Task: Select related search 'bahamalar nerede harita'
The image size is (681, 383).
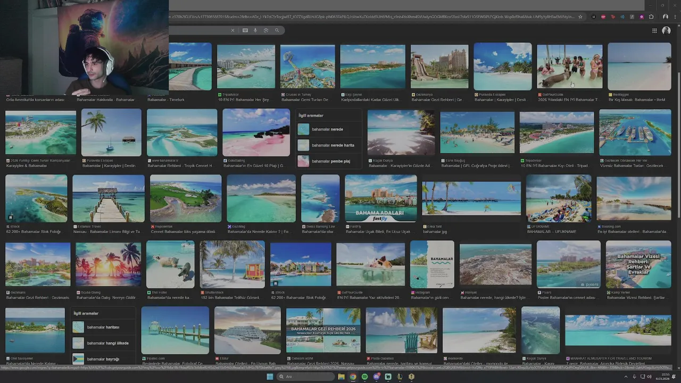Action: point(328,145)
